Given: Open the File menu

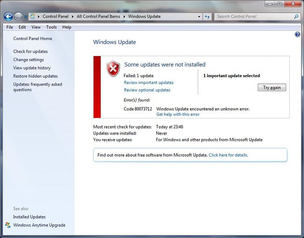Looking at the screenshot, I should click(10, 27).
